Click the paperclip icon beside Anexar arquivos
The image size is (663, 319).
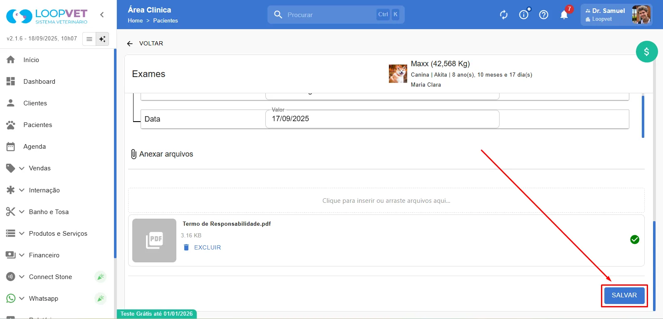pyautogui.click(x=134, y=154)
